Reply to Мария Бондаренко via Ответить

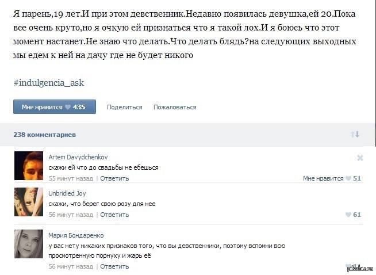coord(114,266)
